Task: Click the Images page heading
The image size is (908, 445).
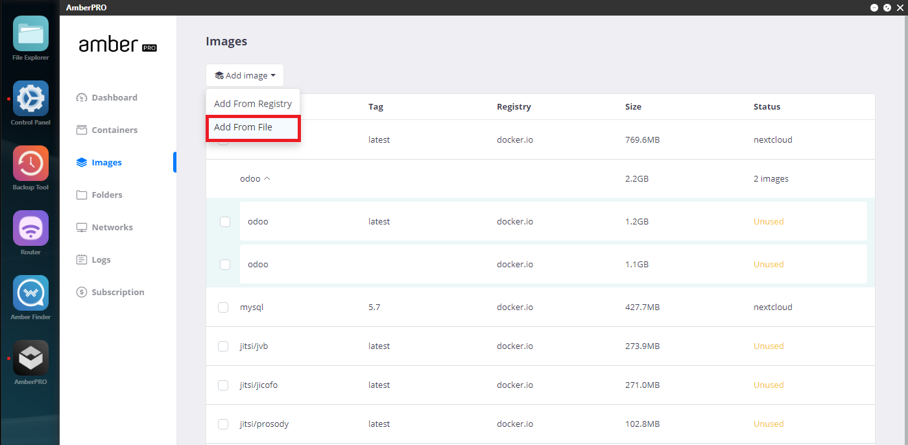Action: pos(226,42)
